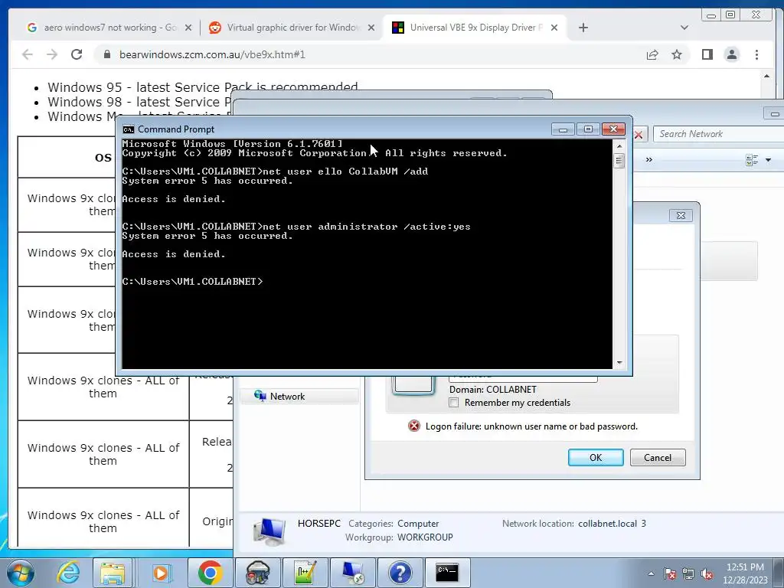Open the Help question mark taskbar item
Viewport: 784px width, 588px height.
coord(400,573)
